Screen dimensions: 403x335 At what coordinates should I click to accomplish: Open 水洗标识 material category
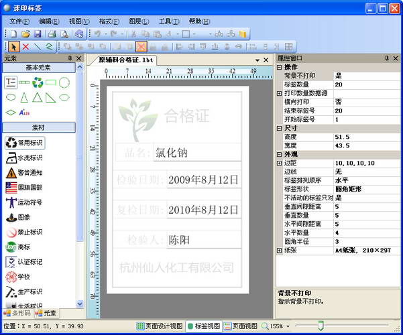(x=24, y=157)
